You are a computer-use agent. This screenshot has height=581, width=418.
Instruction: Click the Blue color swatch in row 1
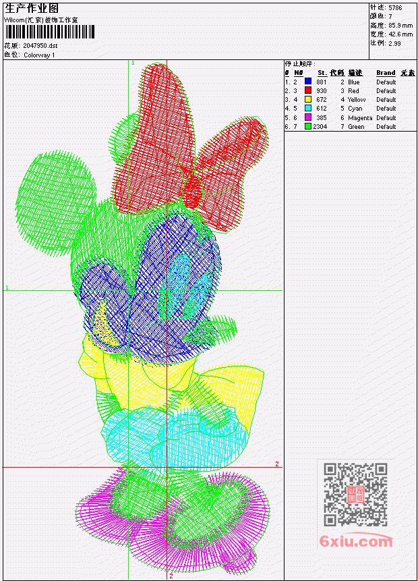[307, 81]
